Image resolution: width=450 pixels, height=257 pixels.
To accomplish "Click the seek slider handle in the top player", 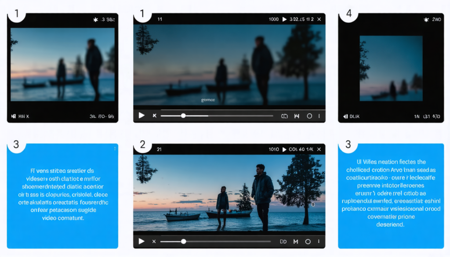I will [x=183, y=116].
